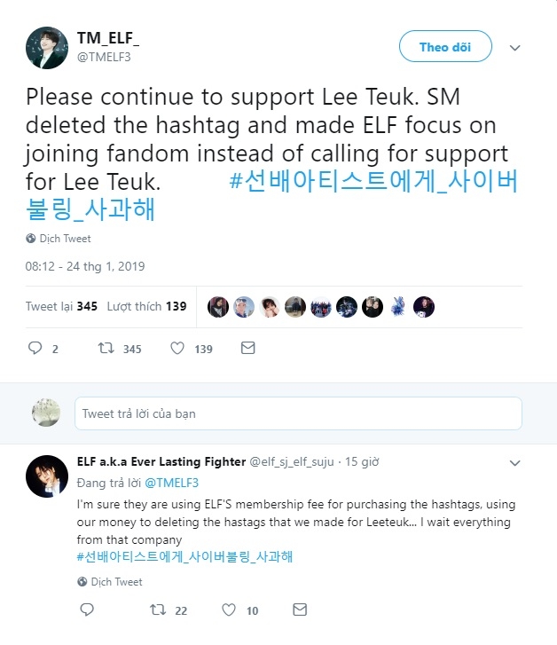Translate the reply with Dịch Tweet

tap(116, 582)
